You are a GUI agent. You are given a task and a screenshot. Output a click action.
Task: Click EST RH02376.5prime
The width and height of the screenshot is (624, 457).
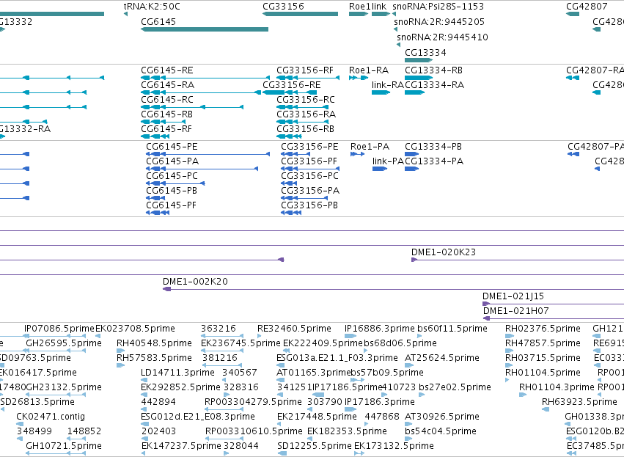(543, 329)
